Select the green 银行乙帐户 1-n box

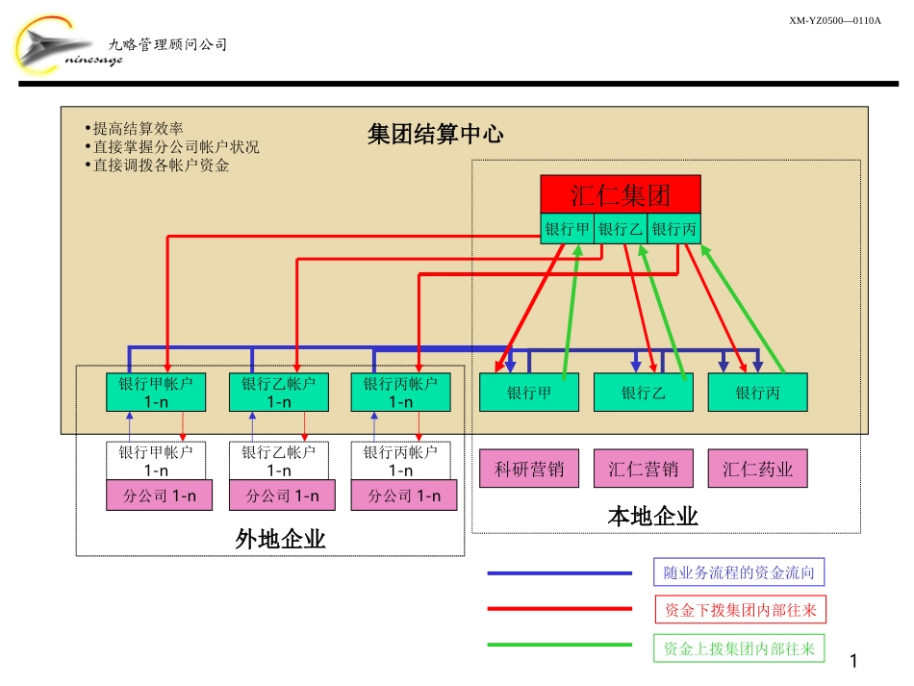279,393
